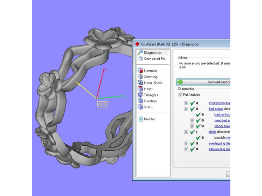Select the Holes fix icon
Image resolution: width=262 pixels, height=196 pixels.
140,89
